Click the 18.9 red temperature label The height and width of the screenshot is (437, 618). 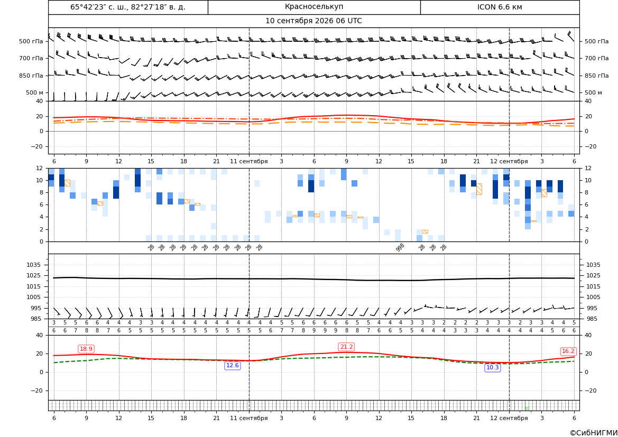[x=86, y=349]
